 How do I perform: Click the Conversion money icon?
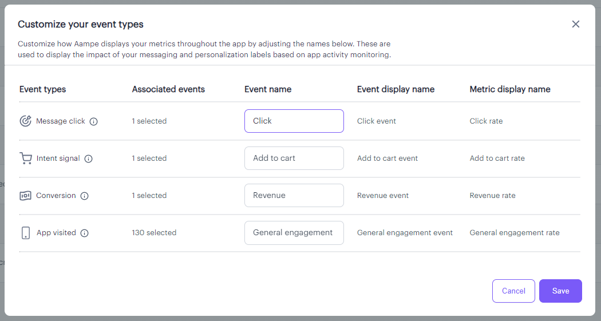click(25, 196)
